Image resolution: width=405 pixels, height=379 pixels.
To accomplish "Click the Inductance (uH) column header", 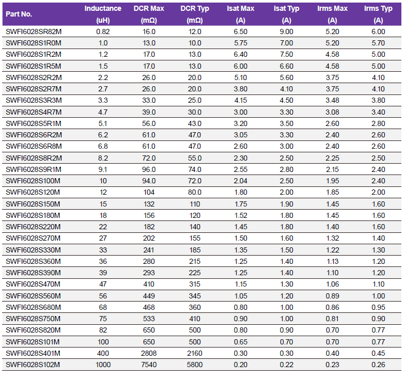I will (103, 14).
